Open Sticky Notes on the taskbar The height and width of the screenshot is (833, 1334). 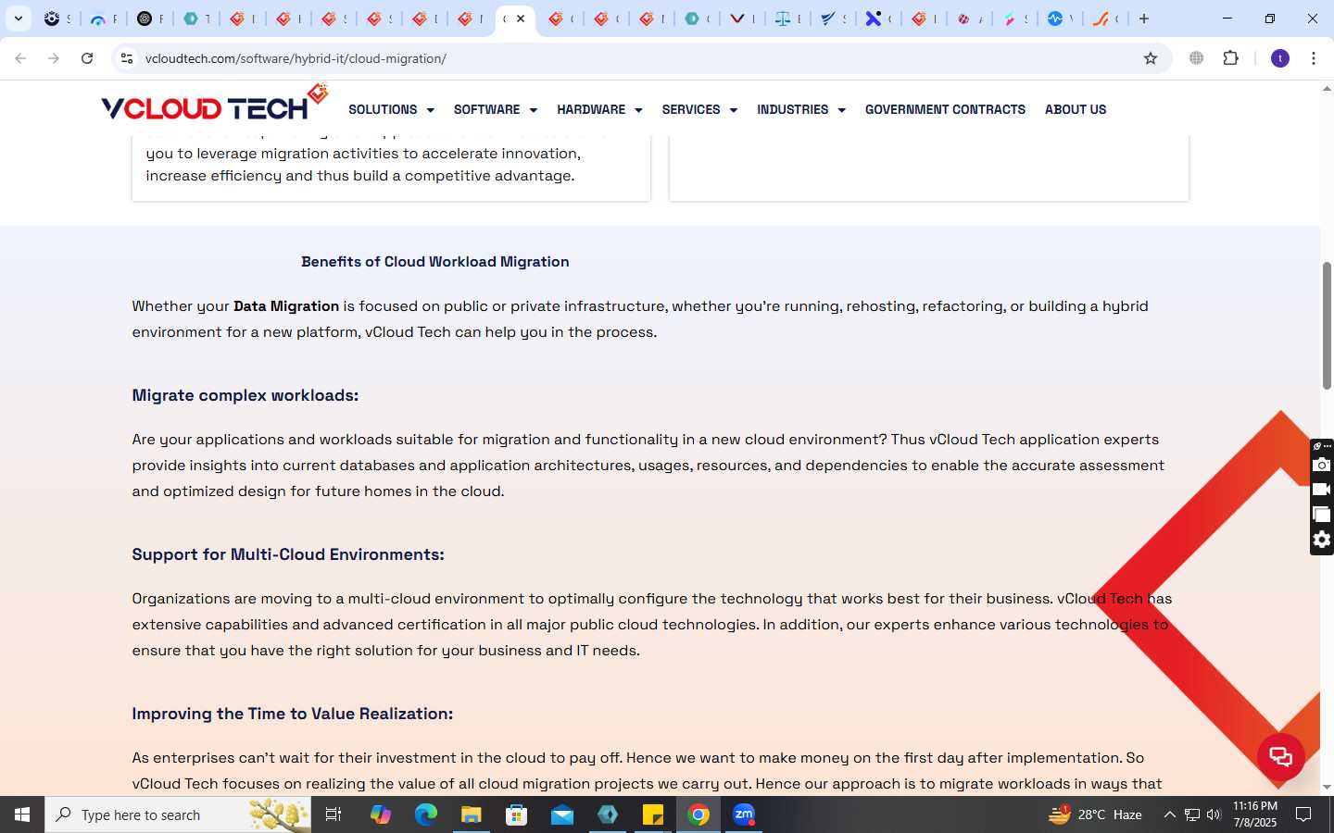[653, 814]
